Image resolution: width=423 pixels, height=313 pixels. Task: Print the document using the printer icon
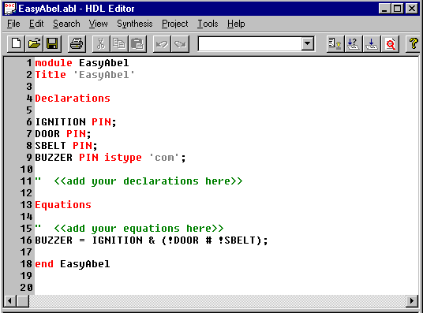(x=77, y=44)
